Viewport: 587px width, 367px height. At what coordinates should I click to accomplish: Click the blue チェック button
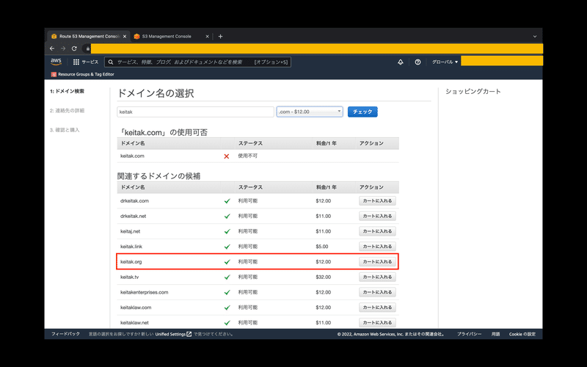tap(362, 112)
